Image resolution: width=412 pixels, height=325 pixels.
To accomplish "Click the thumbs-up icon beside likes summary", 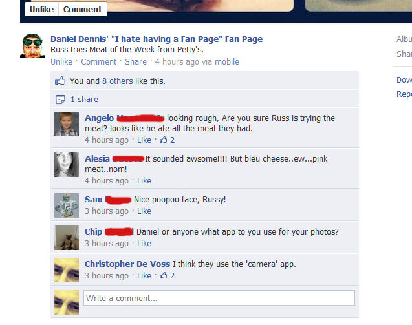I will [x=60, y=81].
